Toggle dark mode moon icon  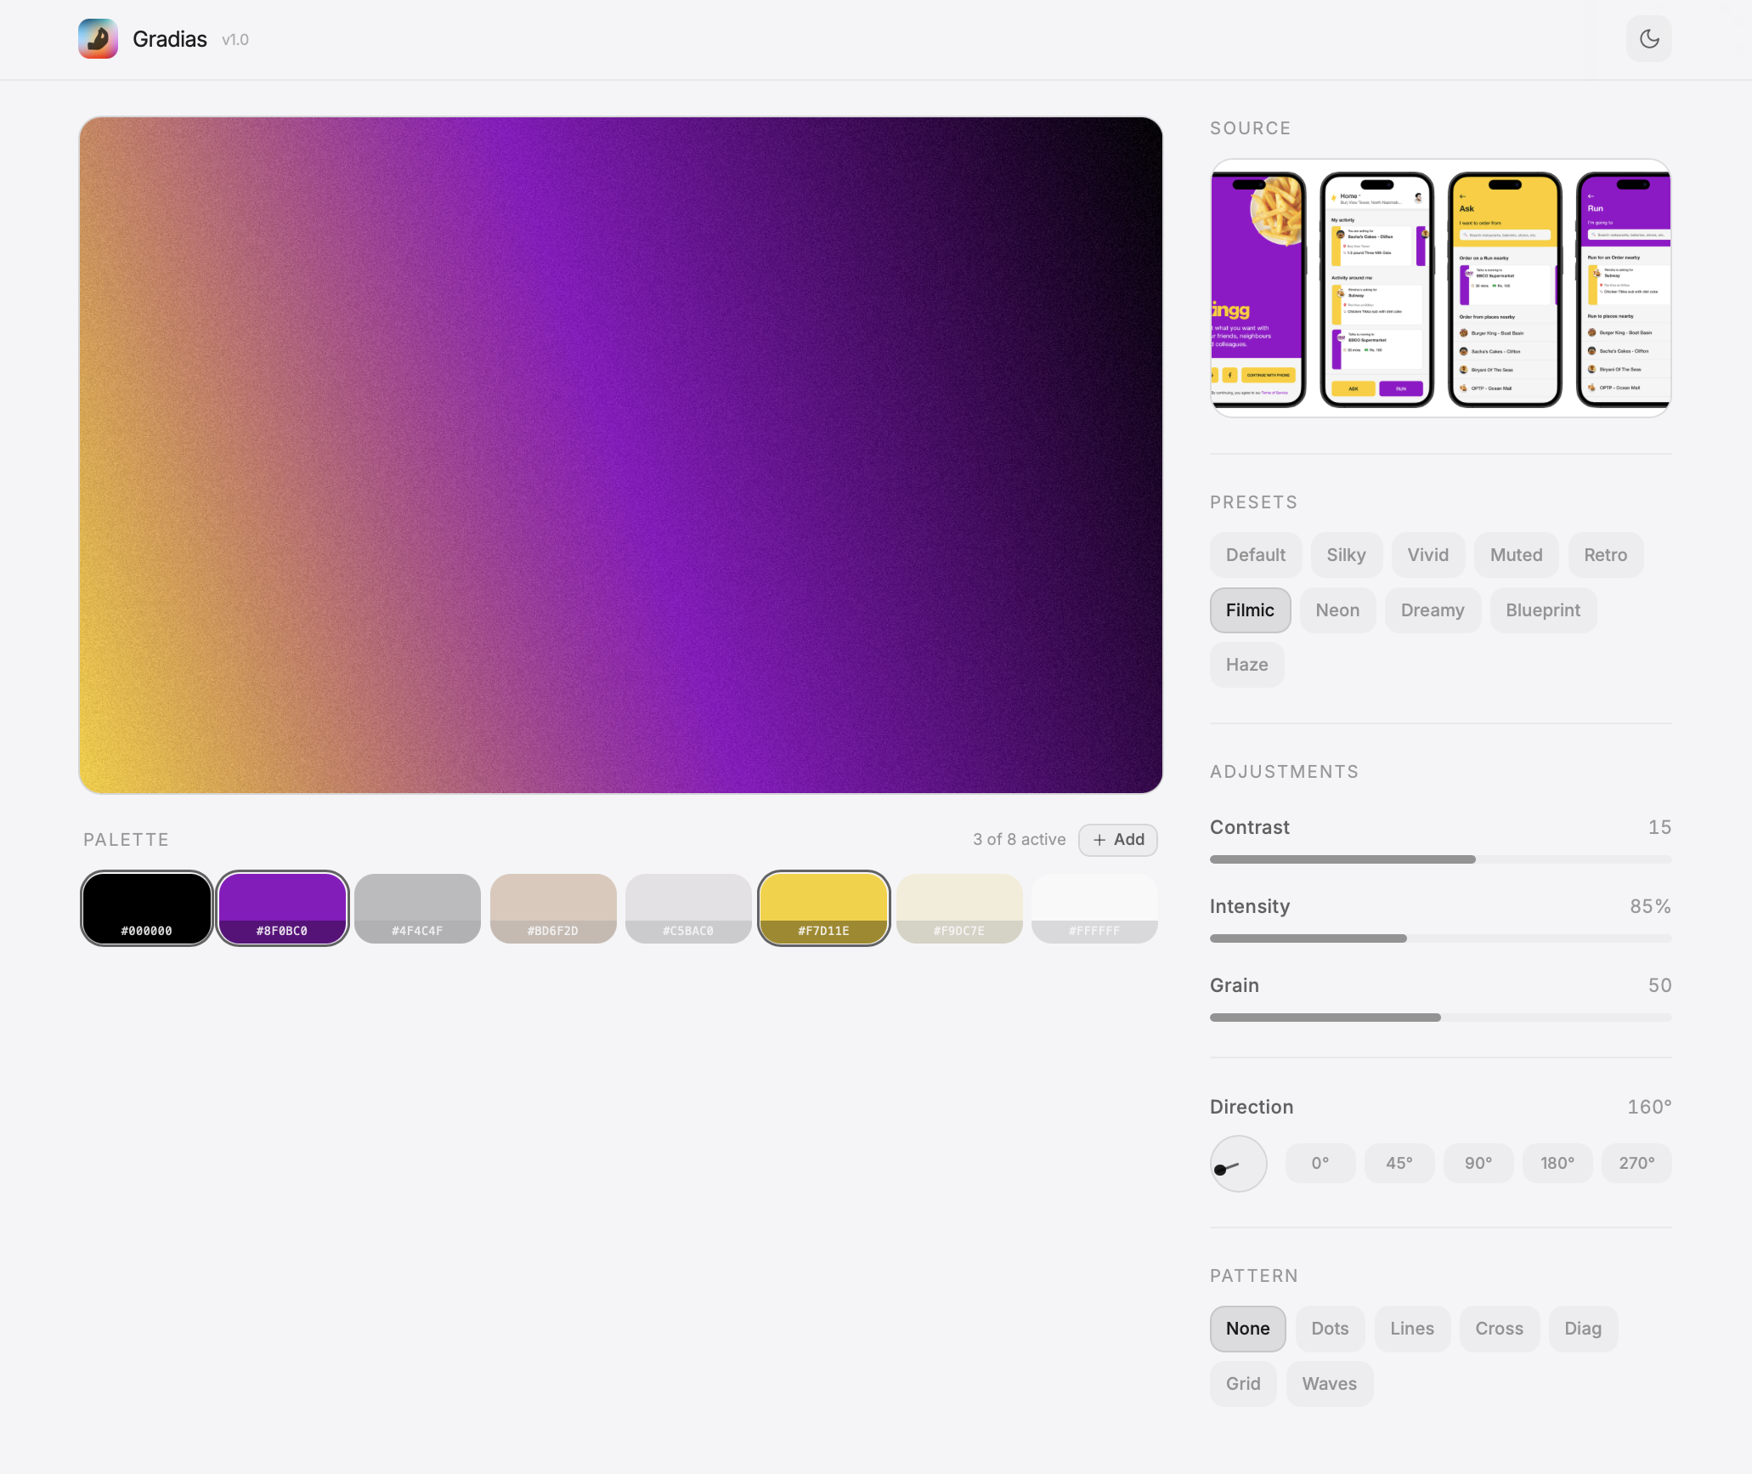coord(1648,39)
